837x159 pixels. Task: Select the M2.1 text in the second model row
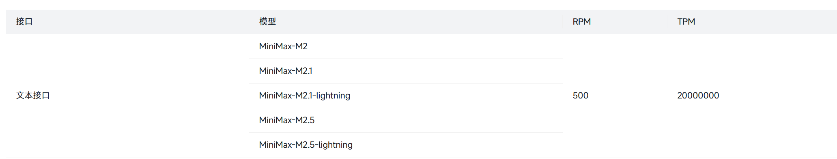click(x=304, y=71)
